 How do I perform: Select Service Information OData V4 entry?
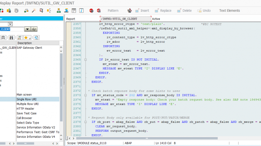tap(36, 137)
